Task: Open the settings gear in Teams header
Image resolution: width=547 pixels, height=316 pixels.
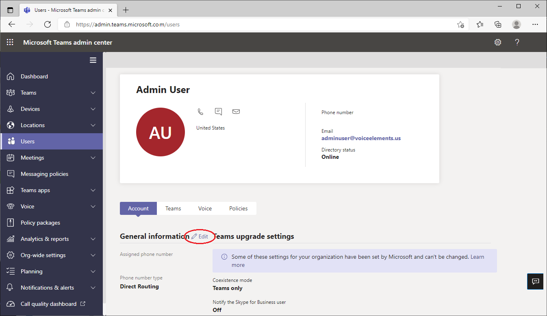Action: click(498, 42)
